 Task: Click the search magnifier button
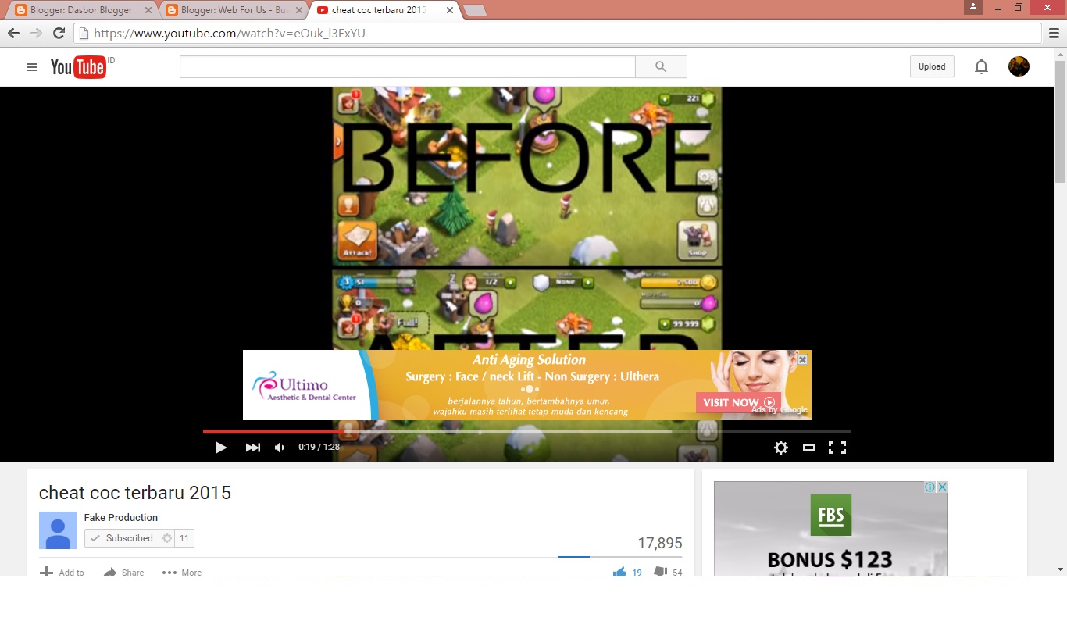[x=661, y=67]
